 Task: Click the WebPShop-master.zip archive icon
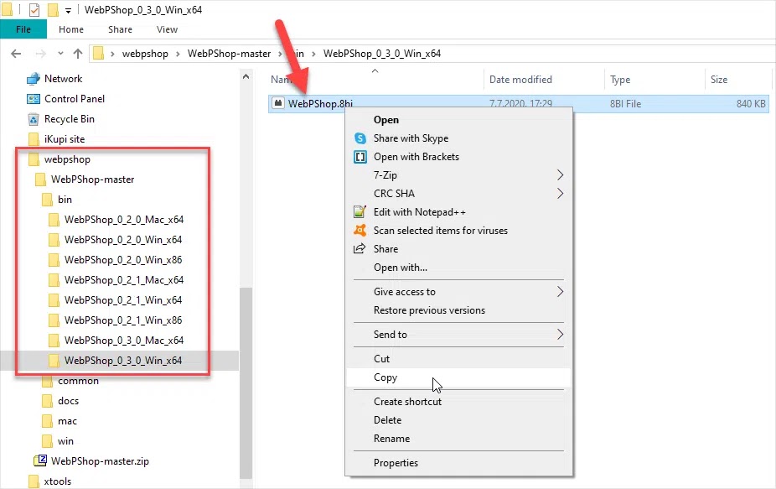click(40, 460)
